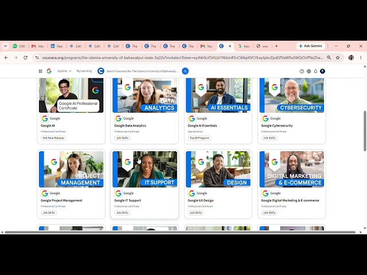Open the tab search dropdown arrow

[5, 46]
